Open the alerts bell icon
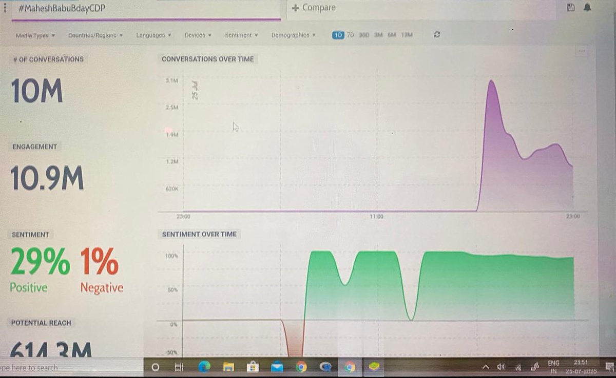This screenshot has width=616, height=378. (587, 7)
